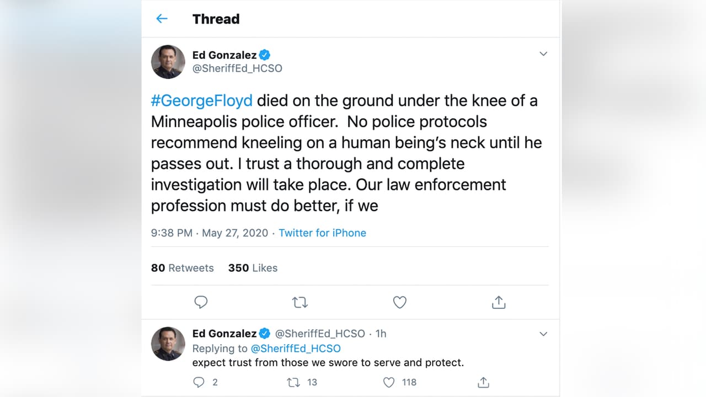The width and height of the screenshot is (706, 397).
Task: Open the main tweet's options chevron
Action: (x=543, y=54)
